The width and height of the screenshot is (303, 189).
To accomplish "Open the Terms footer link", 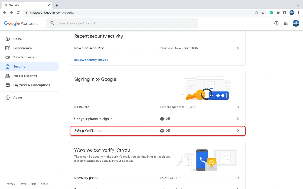I will 23,184.
